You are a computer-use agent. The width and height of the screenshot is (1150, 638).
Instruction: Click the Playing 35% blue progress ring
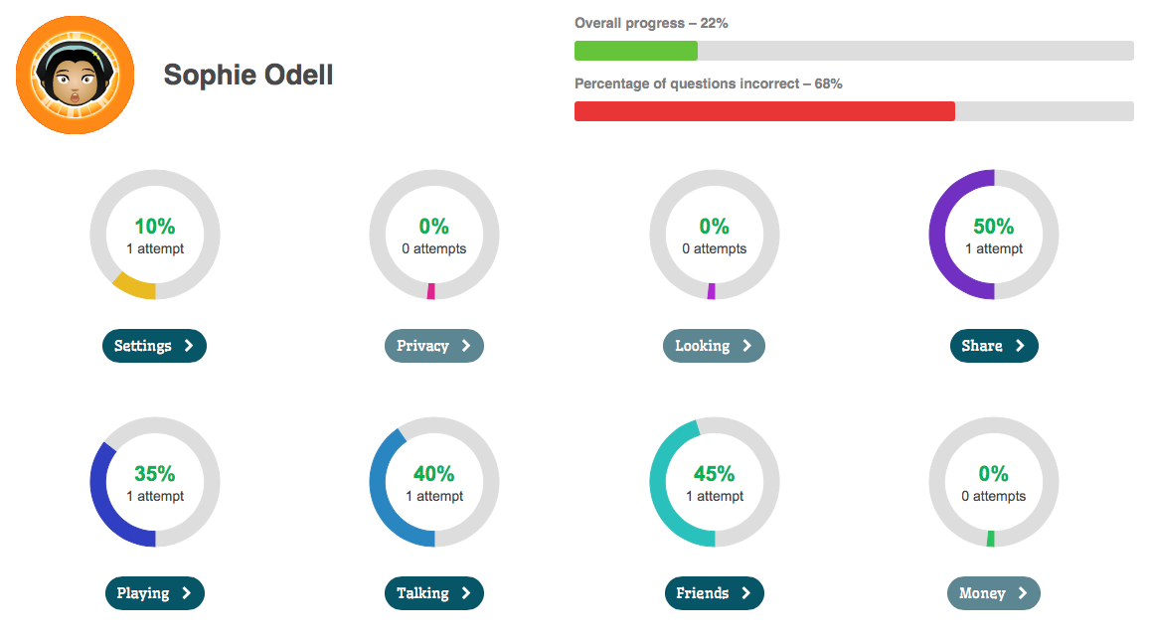[x=155, y=482]
